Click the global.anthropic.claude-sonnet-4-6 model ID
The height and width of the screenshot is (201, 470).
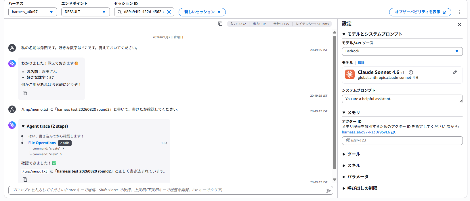coord(388,78)
